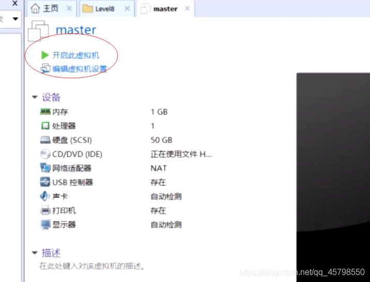Select the CD/DVD (IDE) disc icon

point(45,154)
